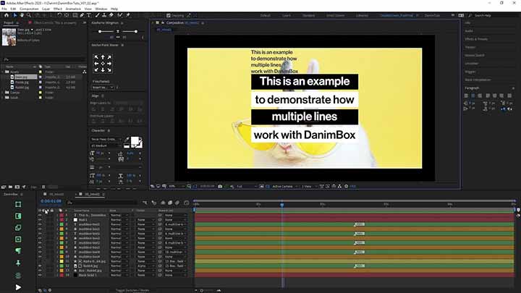
Task: Open the Audio panel header
Action: click(469, 31)
